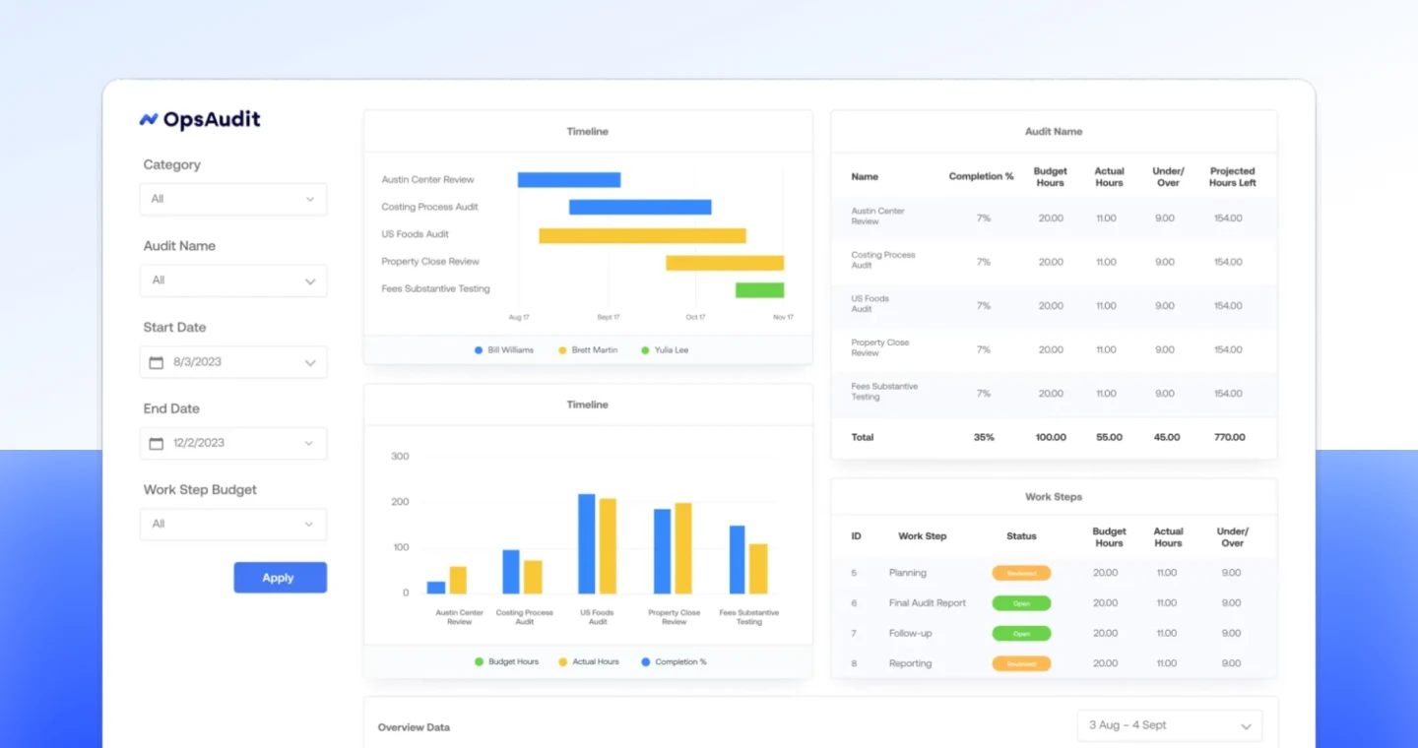Click the orange status badge for Planning
Viewport: 1418px width, 748px height.
[x=1021, y=573]
